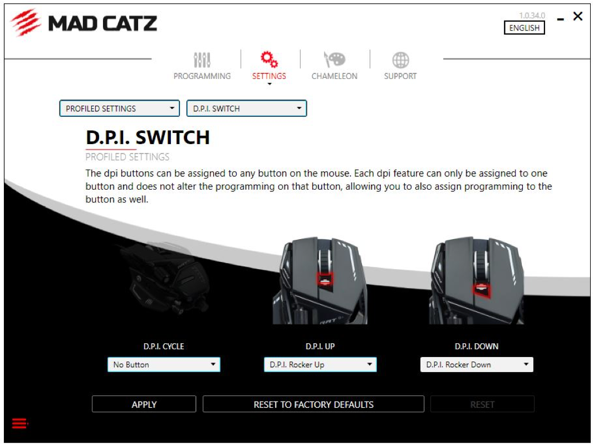Open the D.P.I. Cycle No Button dropdown
The width and height of the screenshot is (593, 445).
164,364
